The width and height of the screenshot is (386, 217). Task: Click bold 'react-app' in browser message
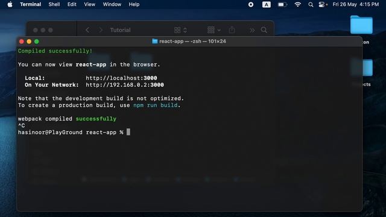click(91, 64)
